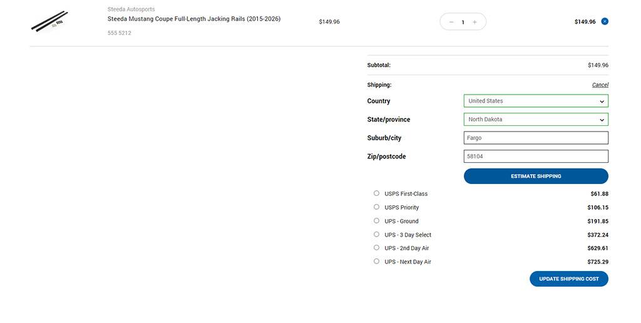This screenshot has height=323, width=641.
Task: Click the quantity value 1 field
Action: (463, 22)
